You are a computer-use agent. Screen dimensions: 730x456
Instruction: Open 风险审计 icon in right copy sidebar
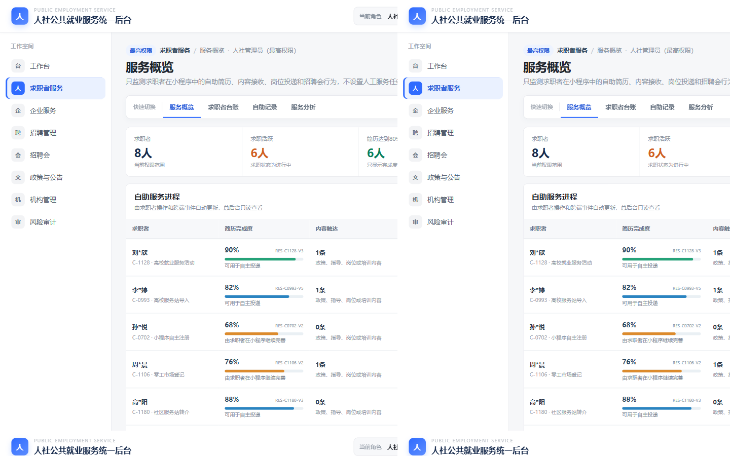pyautogui.click(x=416, y=222)
